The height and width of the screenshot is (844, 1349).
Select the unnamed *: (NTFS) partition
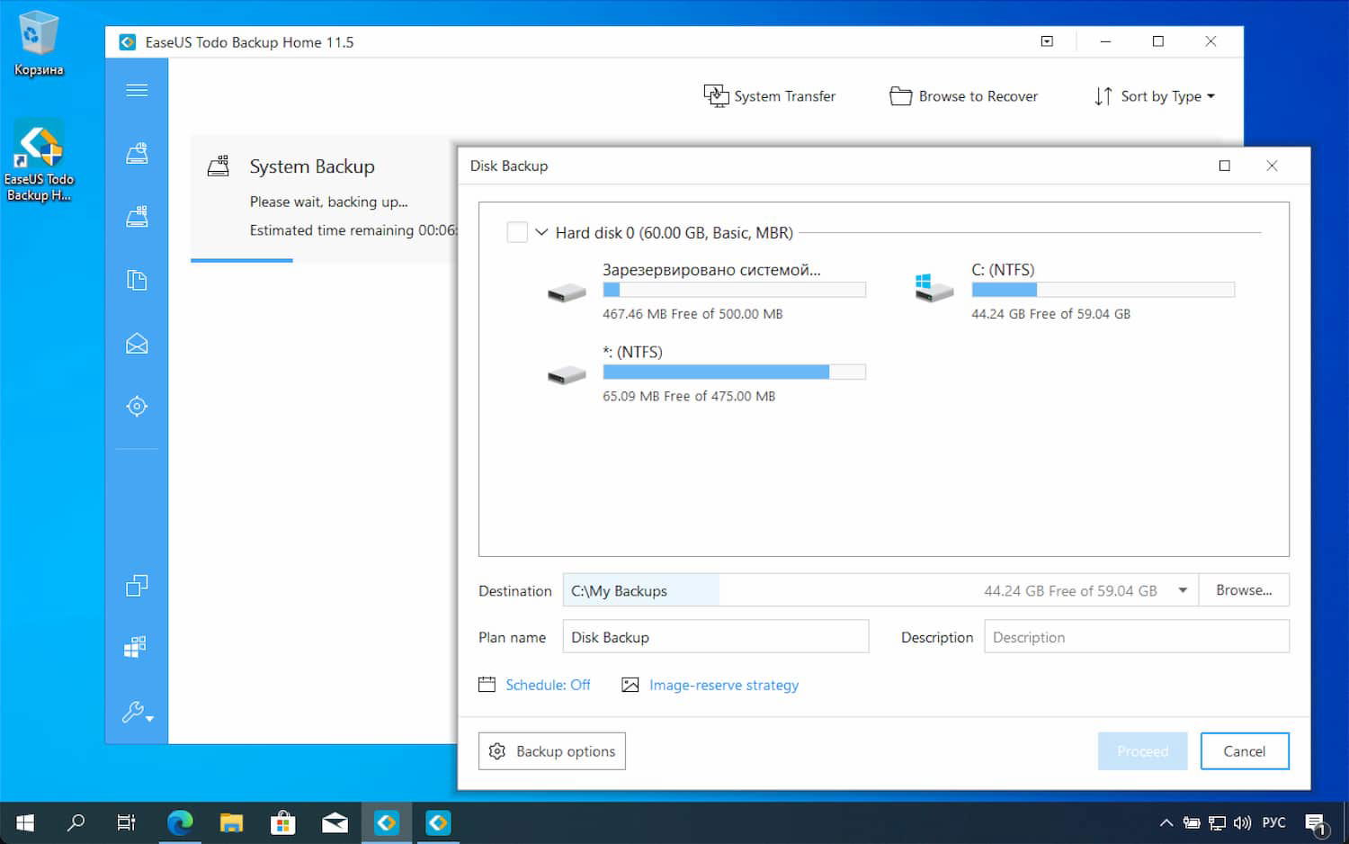coord(710,372)
